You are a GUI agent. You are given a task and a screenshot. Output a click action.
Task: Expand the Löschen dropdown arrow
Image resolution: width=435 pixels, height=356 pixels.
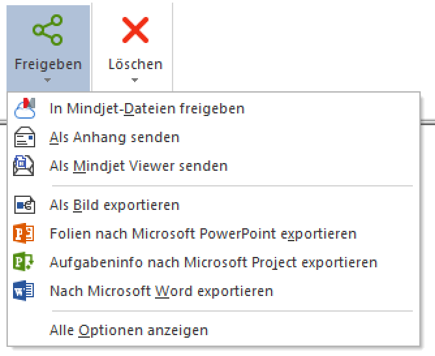coord(135,80)
